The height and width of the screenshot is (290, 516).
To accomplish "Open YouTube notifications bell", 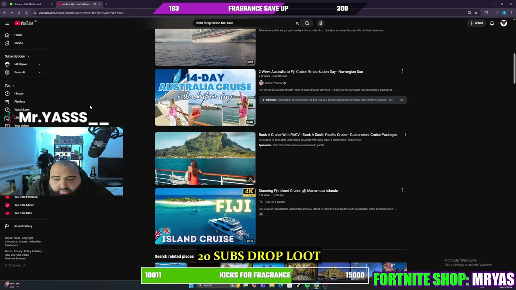I will tap(492, 23).
